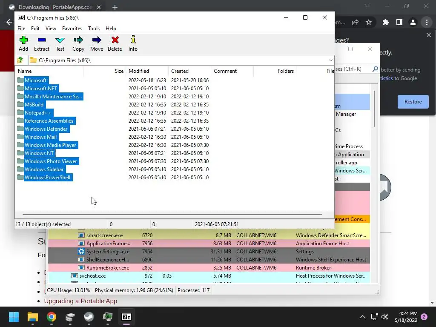The width and height of the screenshot is (436, 327).
Task: Open Upgrading a Portable App link
Action: (80, 301)
